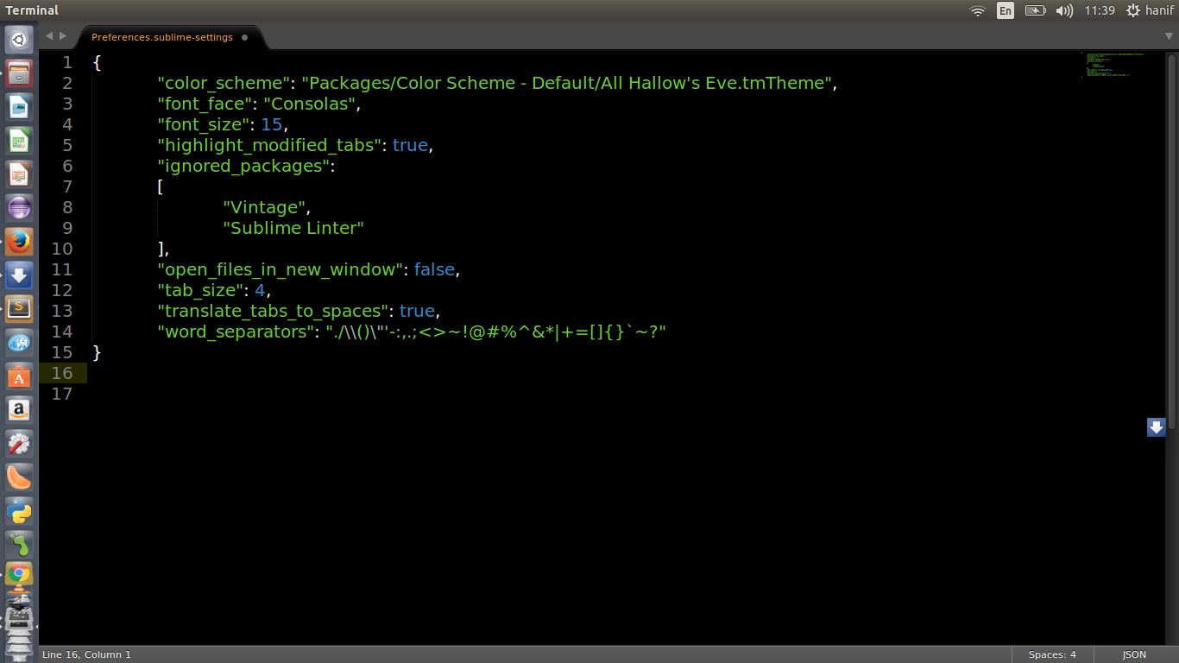Click the blue download arrow on the right edge
The height and width of the screenshot is (663, 1179).
tap(1157, 426)
